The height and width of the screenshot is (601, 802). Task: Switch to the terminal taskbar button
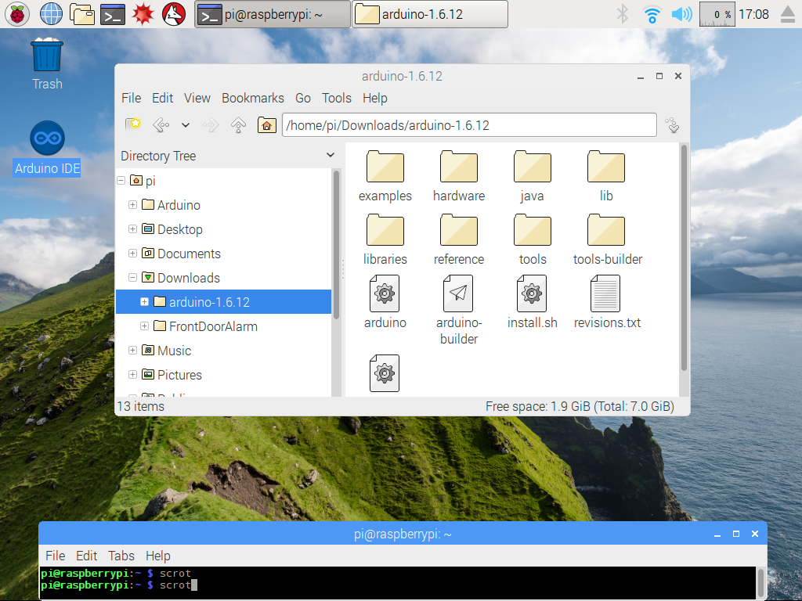coord(272,14)
